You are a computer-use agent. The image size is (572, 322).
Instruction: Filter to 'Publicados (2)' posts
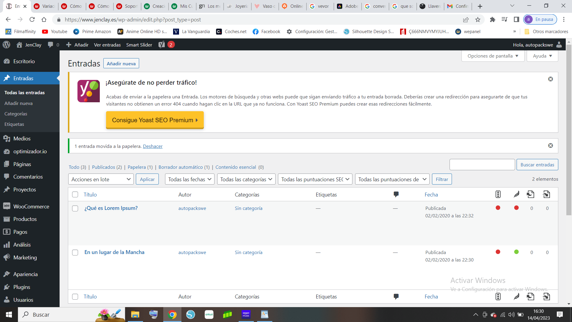click(x=107, y=167)
